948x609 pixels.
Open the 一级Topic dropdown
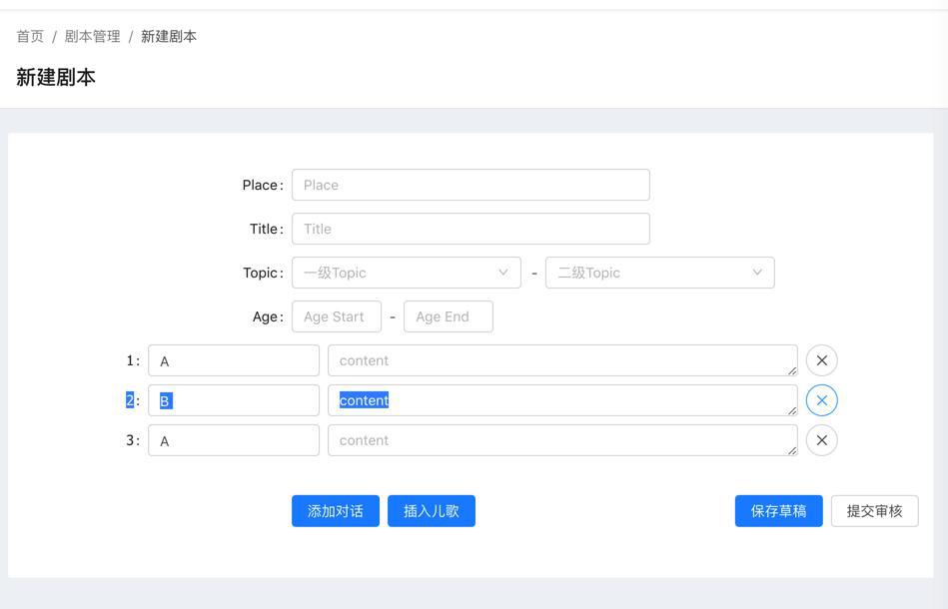(x=406, y=273)
